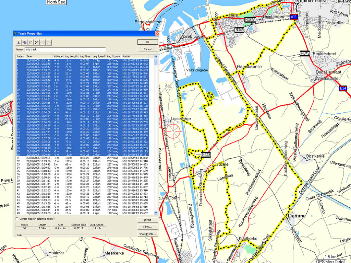Click Meetkerke label on map
Screen dimensions: 351x263
tap(114, 253)
